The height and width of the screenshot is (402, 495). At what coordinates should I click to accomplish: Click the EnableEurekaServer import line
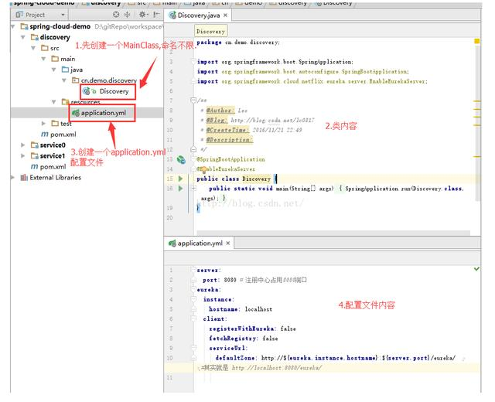click(x=312, y=81)
